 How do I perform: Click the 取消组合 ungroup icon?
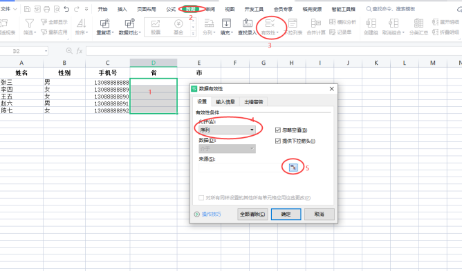393,23
